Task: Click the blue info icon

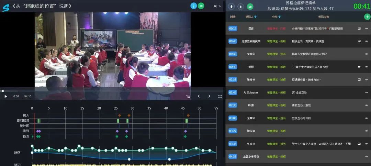Action: tap(193, 6)
